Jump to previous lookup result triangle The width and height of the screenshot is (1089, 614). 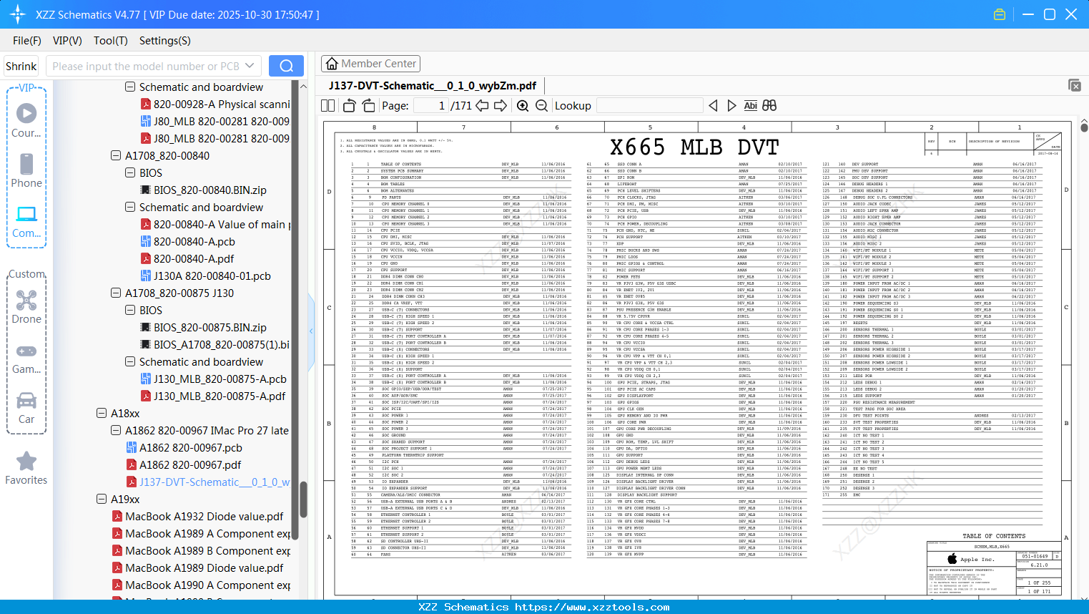[x=713, y=106]
